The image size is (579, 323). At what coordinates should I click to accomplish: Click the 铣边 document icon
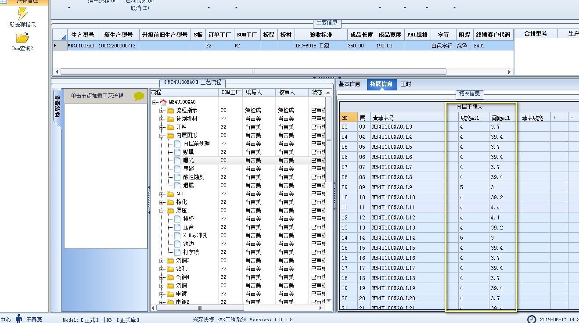pos(177,244)
